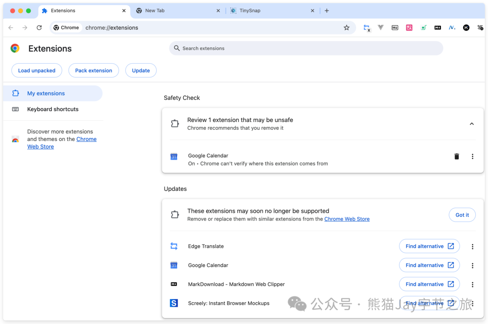
Task: Switch to the Extensions tab
Action: [84, 10]
